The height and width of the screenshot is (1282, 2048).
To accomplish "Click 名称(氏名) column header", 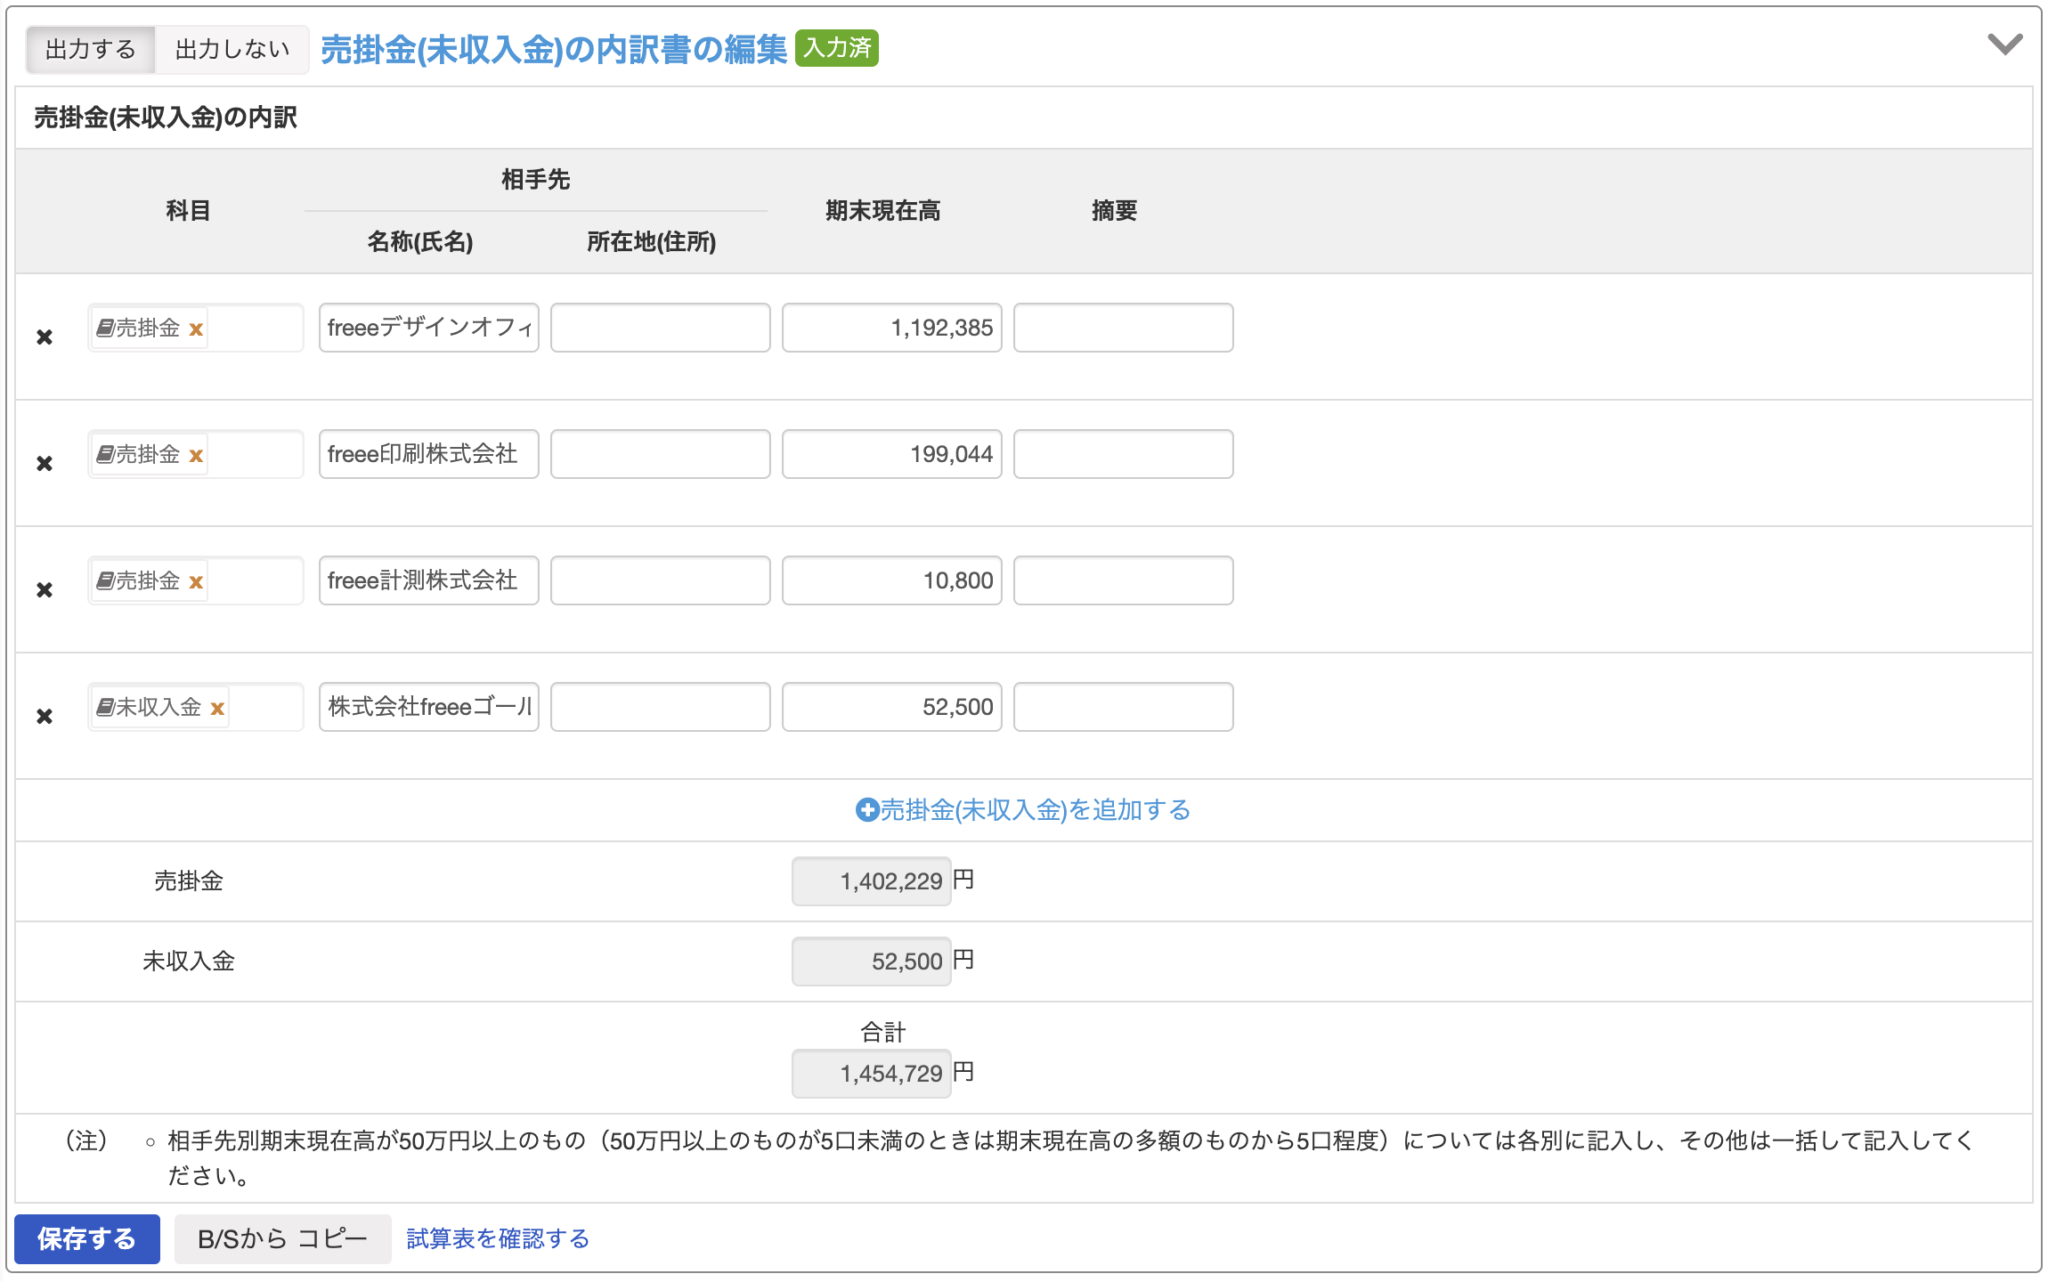I will 420,242.
